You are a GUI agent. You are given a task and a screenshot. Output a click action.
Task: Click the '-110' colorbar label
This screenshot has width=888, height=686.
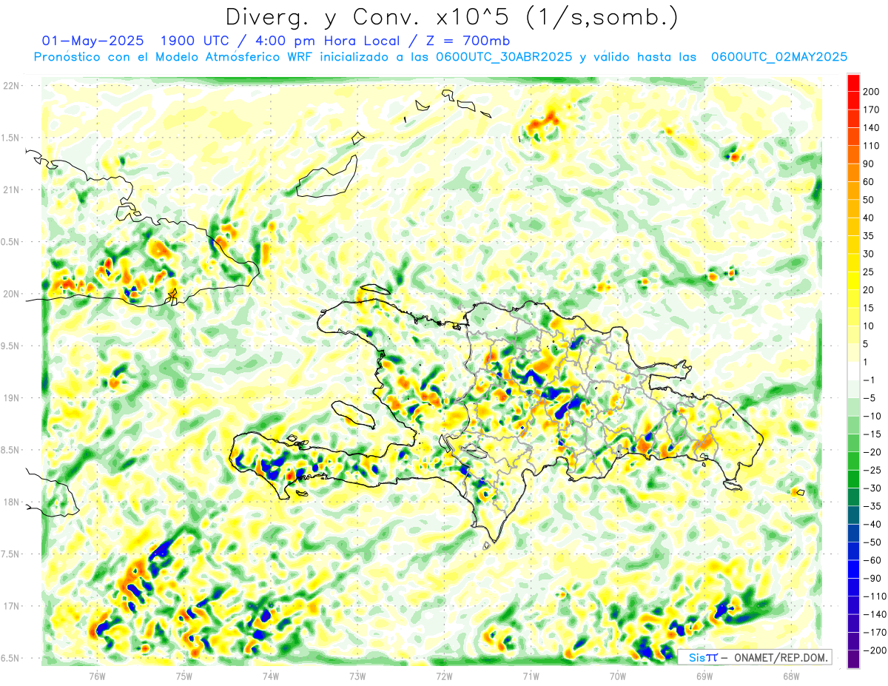coord(875,596)
